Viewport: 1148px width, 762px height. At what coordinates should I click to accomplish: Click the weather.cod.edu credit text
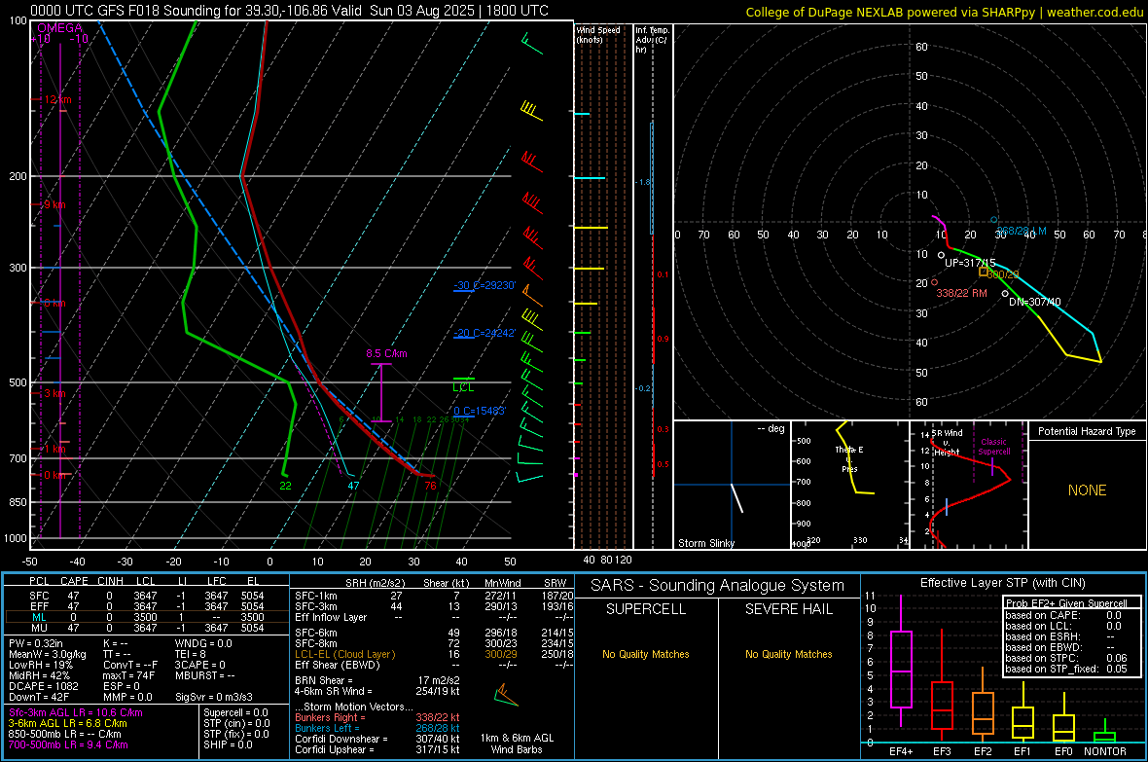(1094, 12)
